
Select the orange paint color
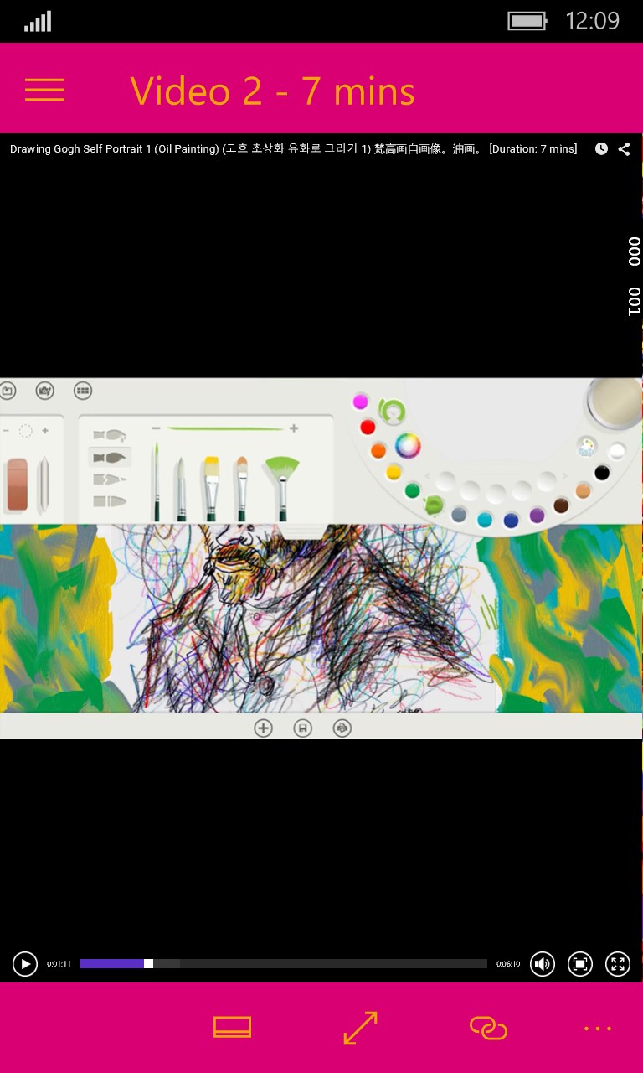(x=378, y=451)
